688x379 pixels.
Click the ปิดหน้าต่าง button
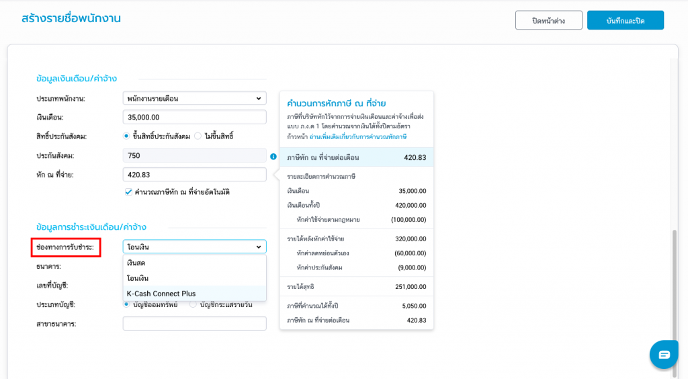pos(548,21)
